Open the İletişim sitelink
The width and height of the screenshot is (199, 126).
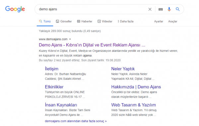coord(51,69)
